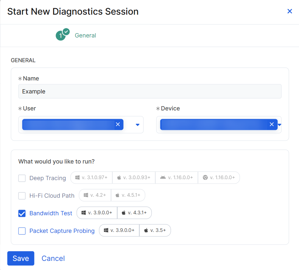Uncheck the Bandwidth Test checkbox
Image resolution: width=299 pixels, height=270 pixels.
22,213
